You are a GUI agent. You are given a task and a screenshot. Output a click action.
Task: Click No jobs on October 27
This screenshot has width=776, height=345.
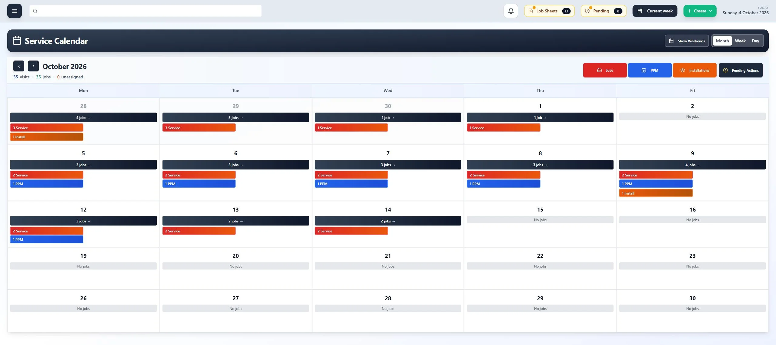tap(236, 308)
